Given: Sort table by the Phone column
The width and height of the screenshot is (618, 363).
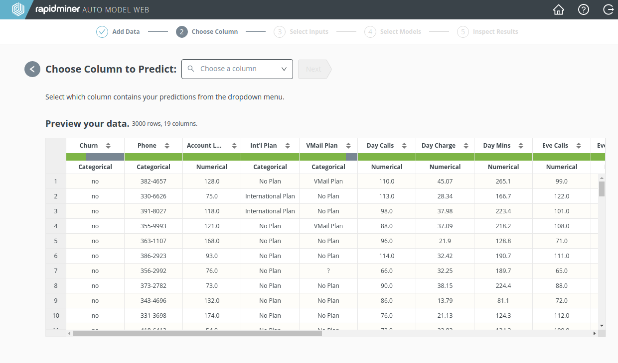Looking at the screenshot, I should pyautogui.click(x=167, y=146).
